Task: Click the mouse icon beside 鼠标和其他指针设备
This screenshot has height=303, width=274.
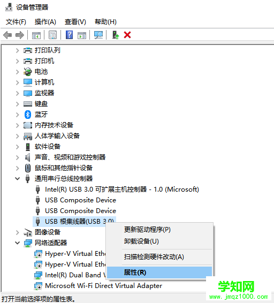Action: pos(28,168)
